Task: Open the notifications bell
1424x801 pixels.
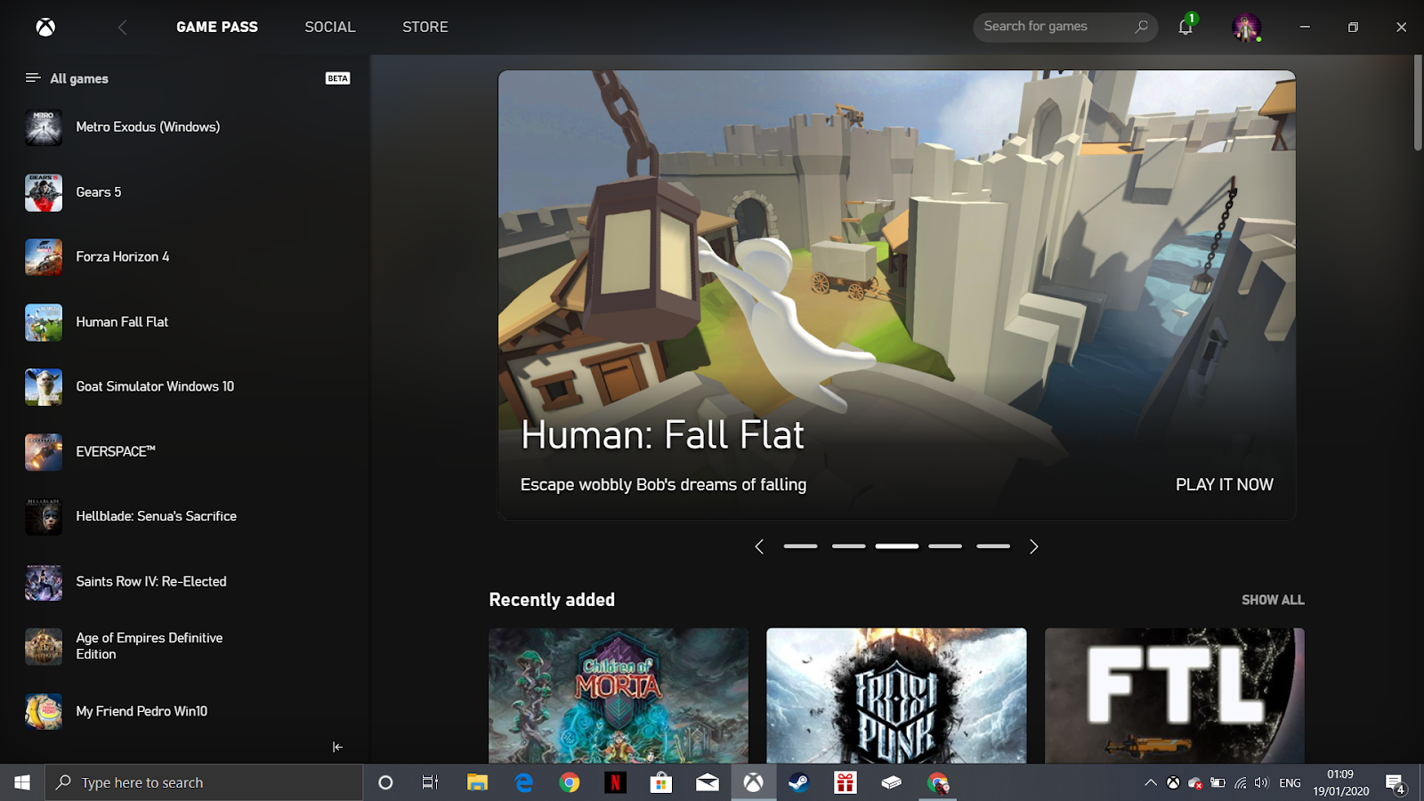Action: point(1185,27)
